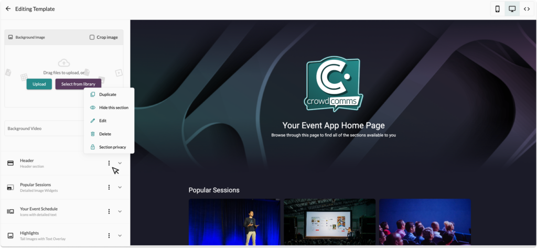Open the Header section's three-dot menu
The height and width of the screenshot is (248, 537).
pos(109,163)
